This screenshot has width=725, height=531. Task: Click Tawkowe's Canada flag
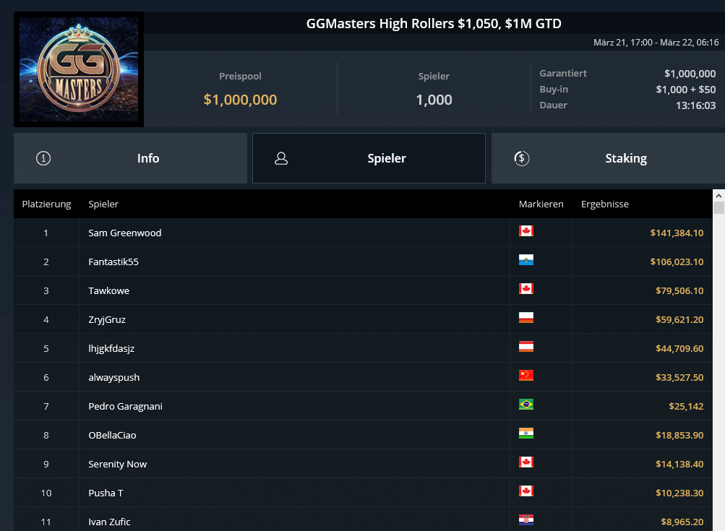[x=526, y=288]
